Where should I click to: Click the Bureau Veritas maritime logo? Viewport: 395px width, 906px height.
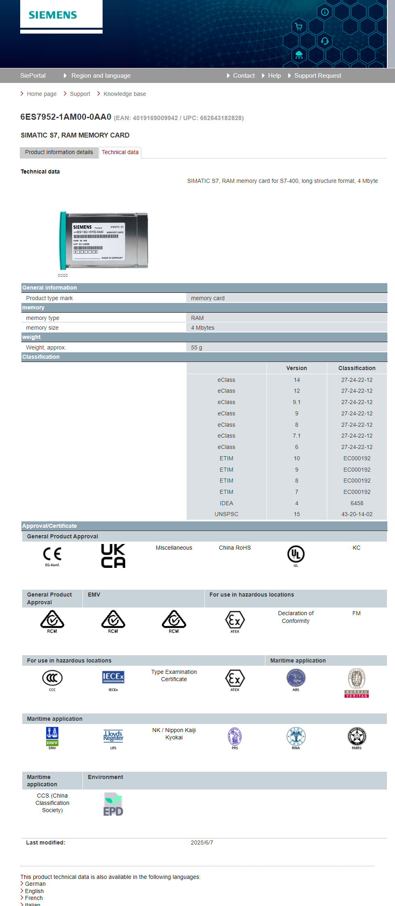356,682
